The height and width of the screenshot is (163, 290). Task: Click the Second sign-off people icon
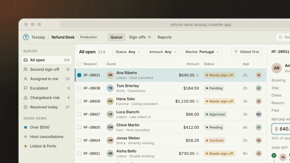[26, 69]
